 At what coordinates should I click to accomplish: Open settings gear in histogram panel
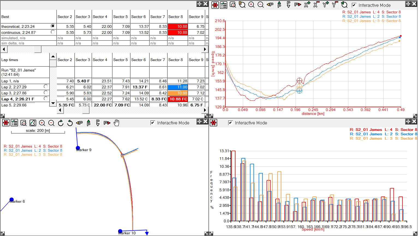click(214, 123)
